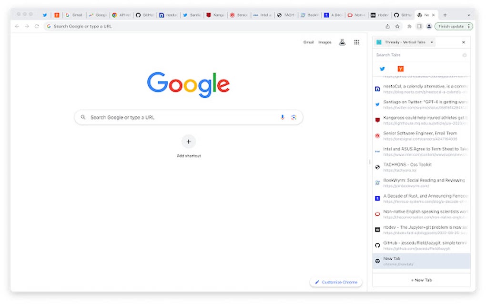Switch to the GitHub lazygit tab

[x=419, y=245]
